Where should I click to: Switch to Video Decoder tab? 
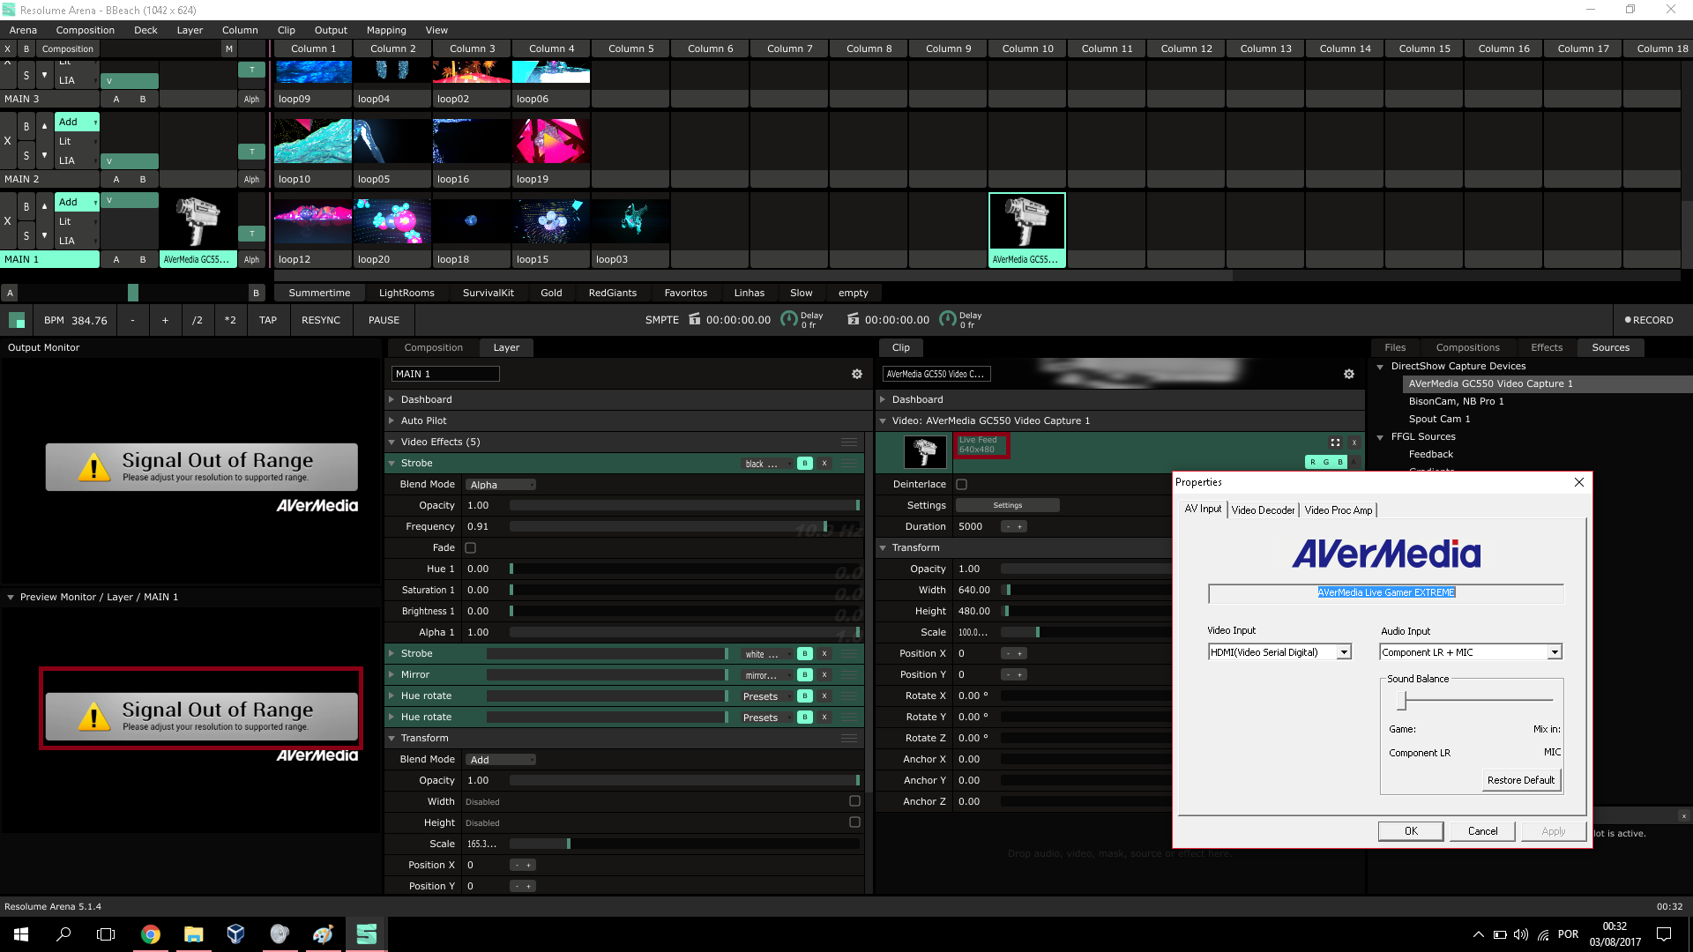(1263, 510)
